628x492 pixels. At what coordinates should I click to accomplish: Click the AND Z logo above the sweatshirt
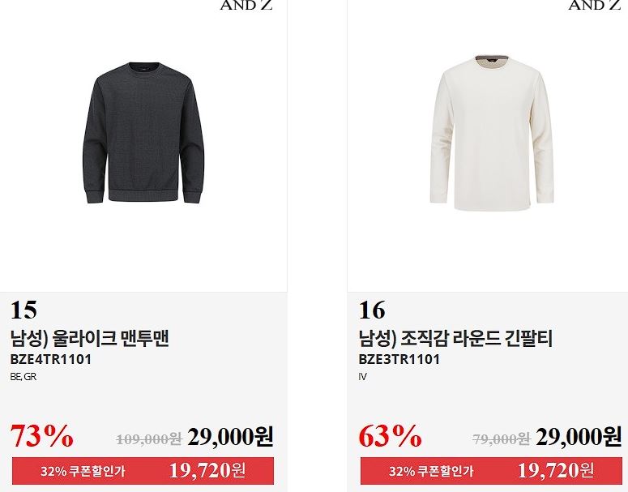[246, 5]
